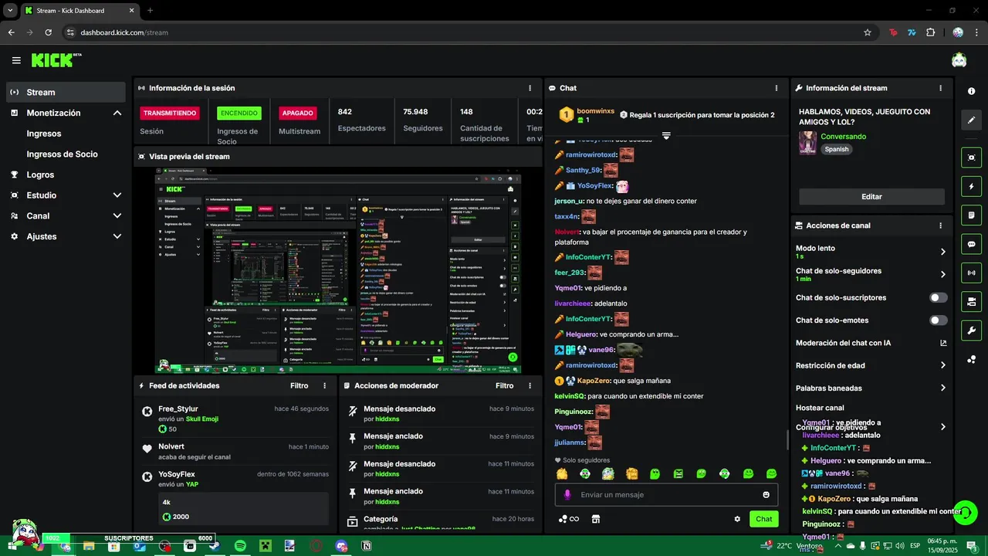Toggle the channel actions widget icon in the right rail
Viewport: 988px width, 556px height.
coord(971,301)
